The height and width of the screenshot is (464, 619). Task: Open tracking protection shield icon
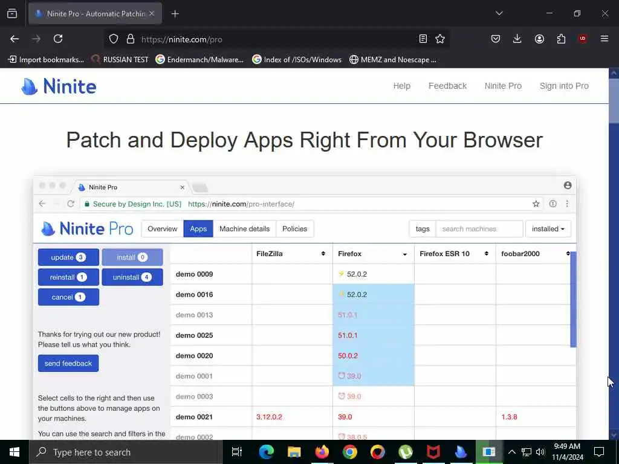click(114, 39)
